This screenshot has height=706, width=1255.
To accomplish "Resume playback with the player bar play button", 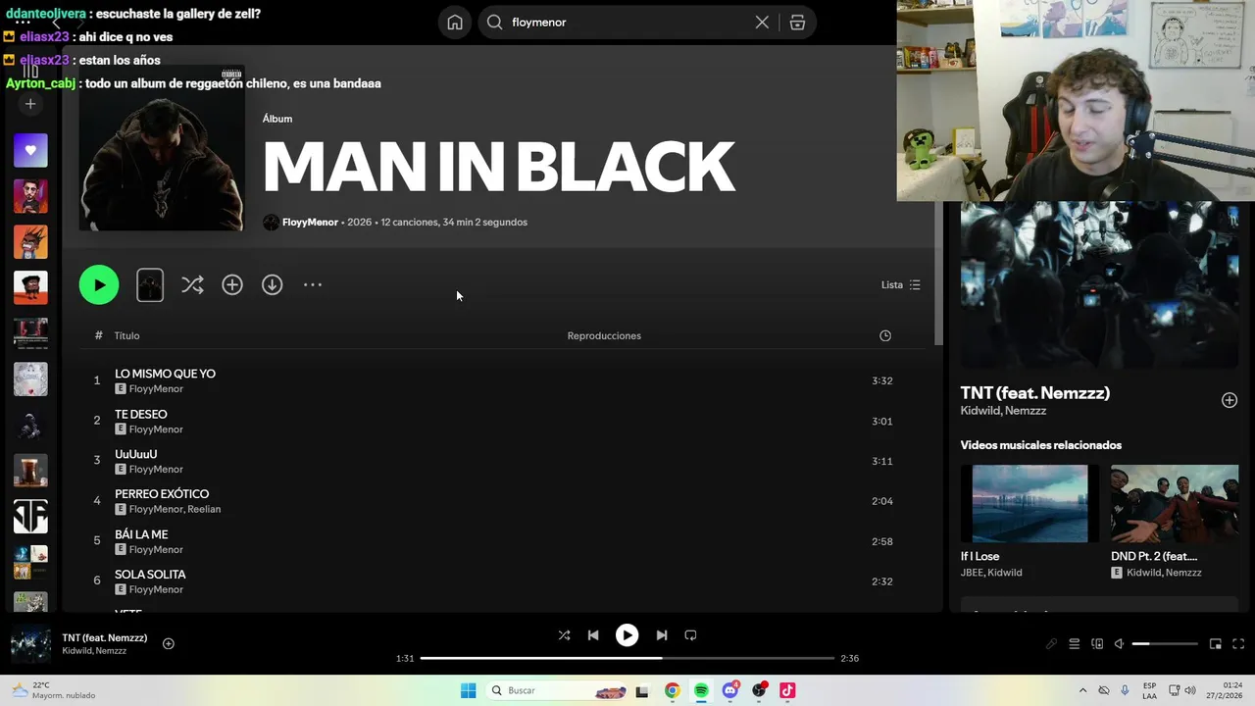I will click(x=627, y=635).
